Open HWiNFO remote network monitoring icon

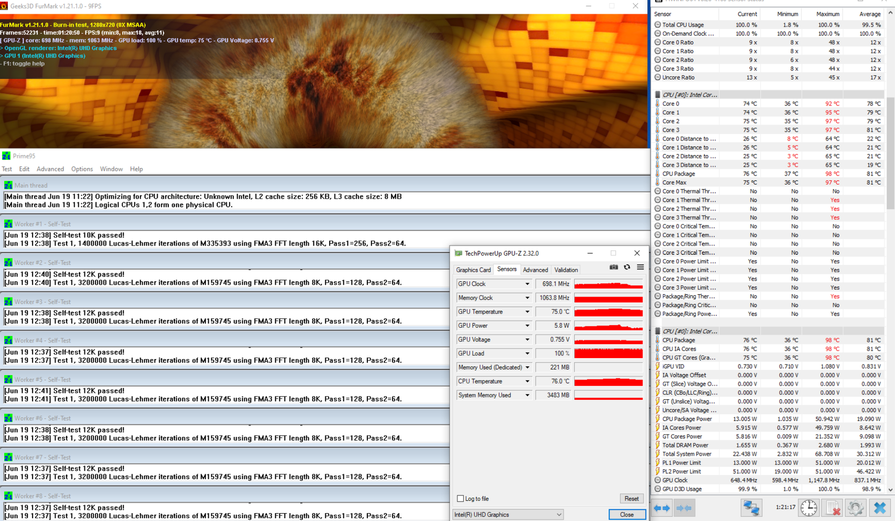[x=751, y=508]
